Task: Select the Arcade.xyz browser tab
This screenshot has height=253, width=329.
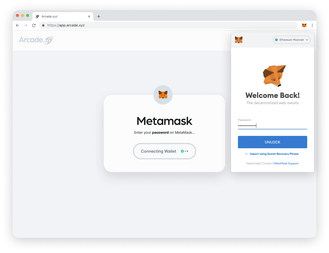Action: [x=63, y=16]
